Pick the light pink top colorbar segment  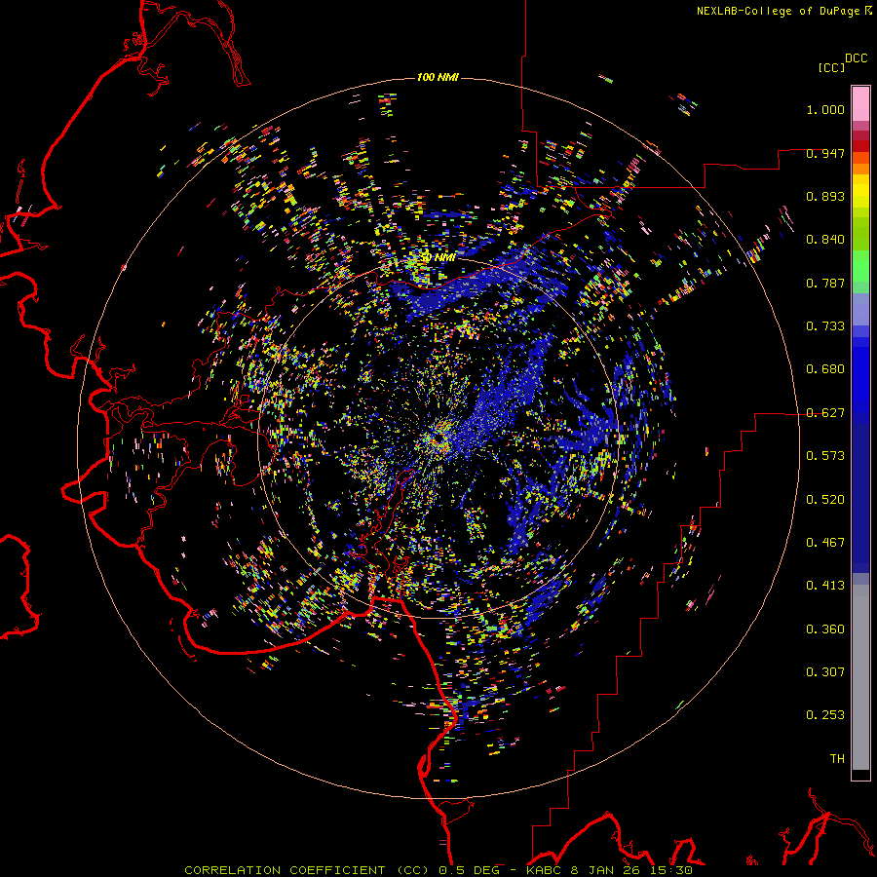tap(860, 104)
